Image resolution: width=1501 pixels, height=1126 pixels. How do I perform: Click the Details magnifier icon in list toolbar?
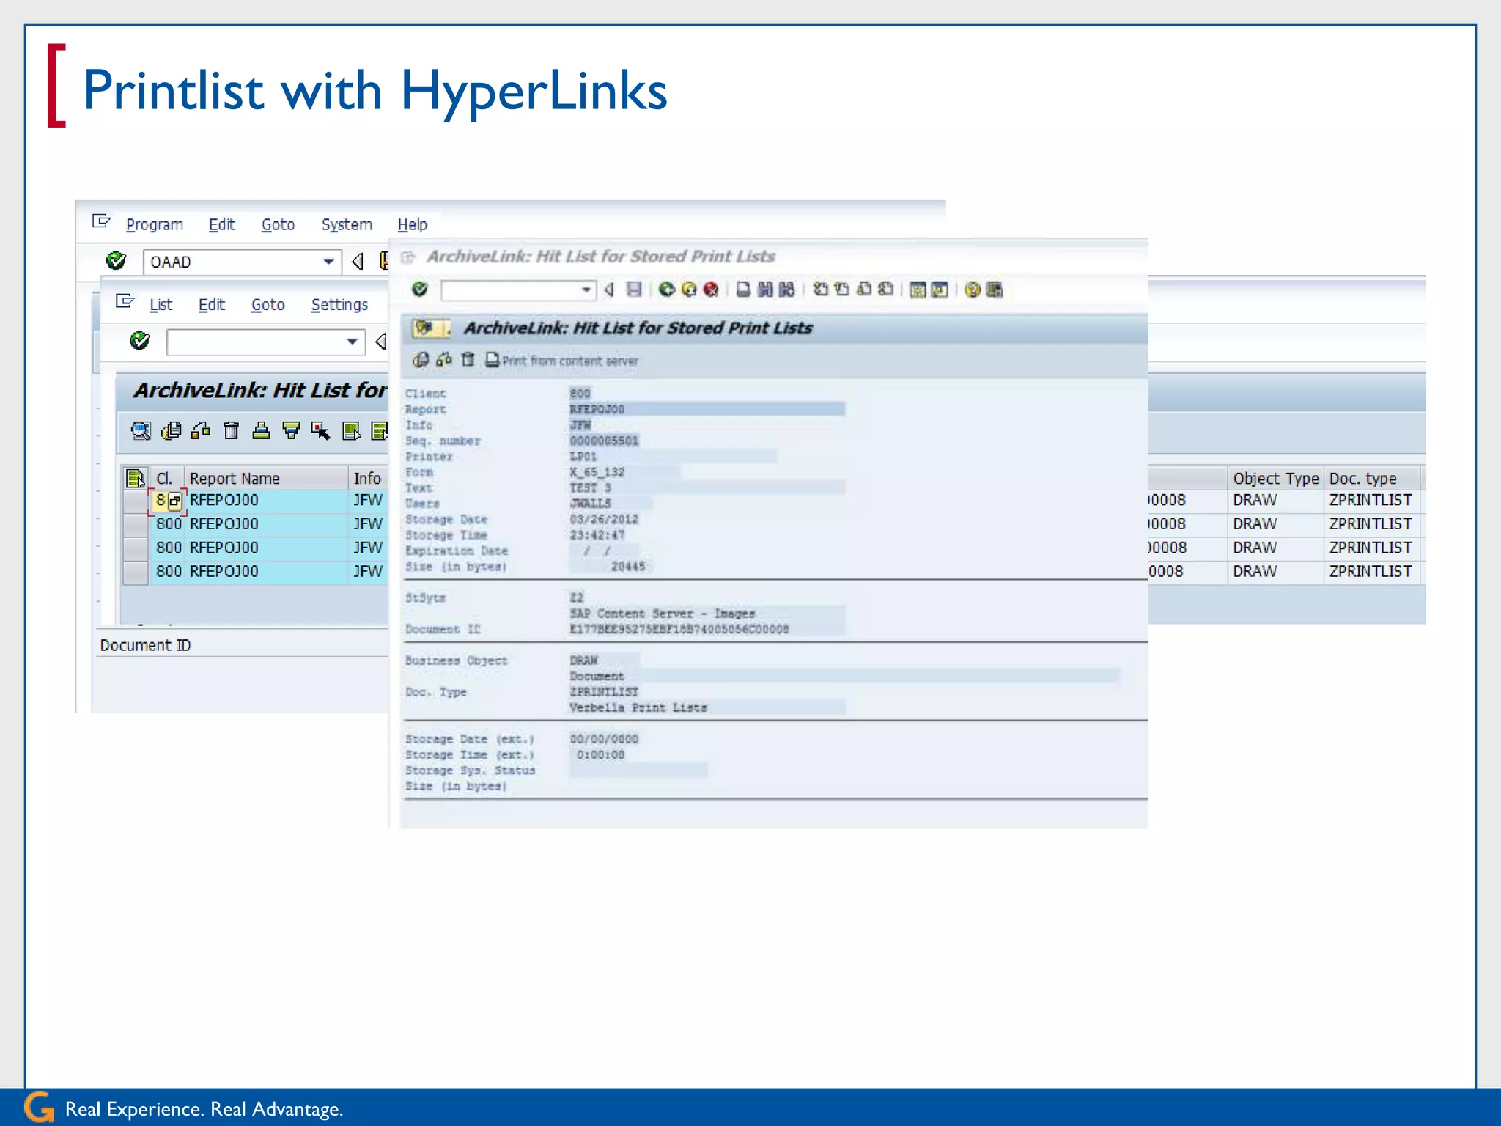(141, 430)
